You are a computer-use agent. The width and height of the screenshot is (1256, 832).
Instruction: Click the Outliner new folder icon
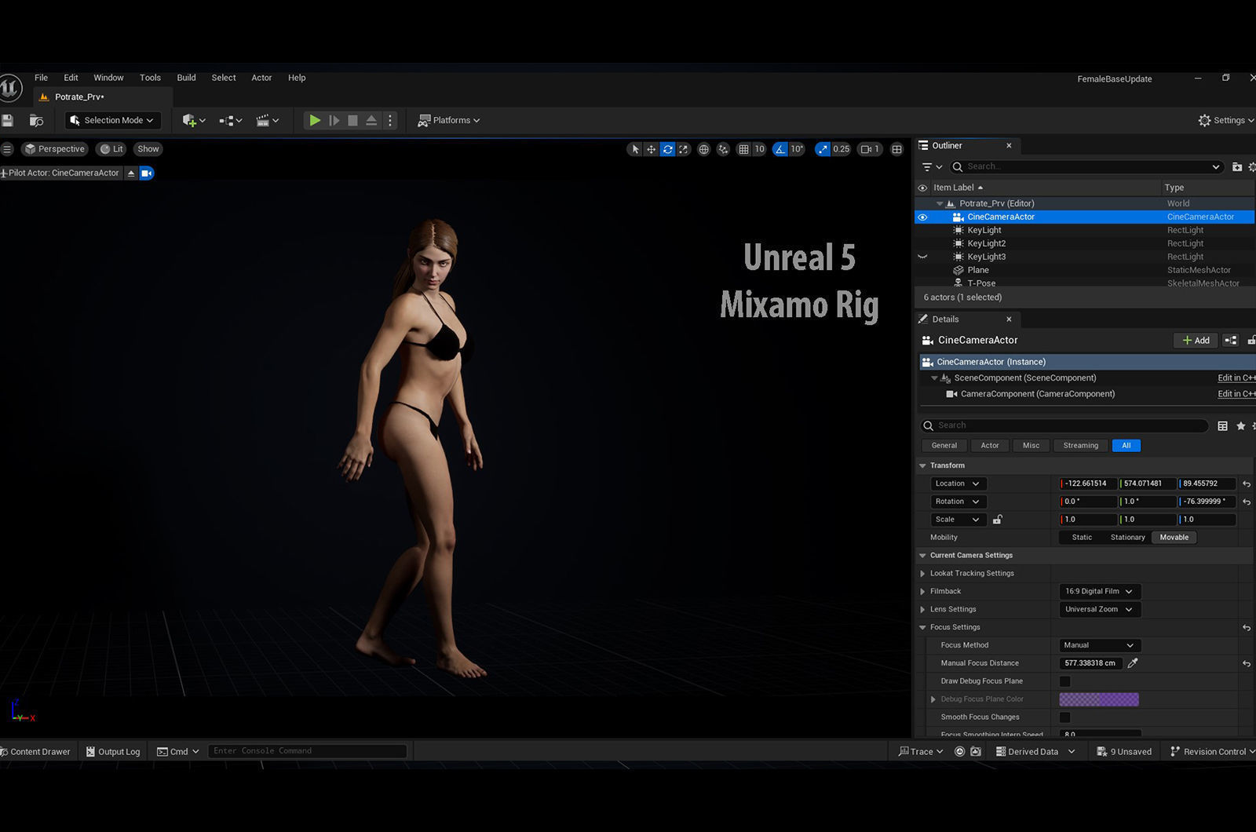click(x=1237, y=166)
